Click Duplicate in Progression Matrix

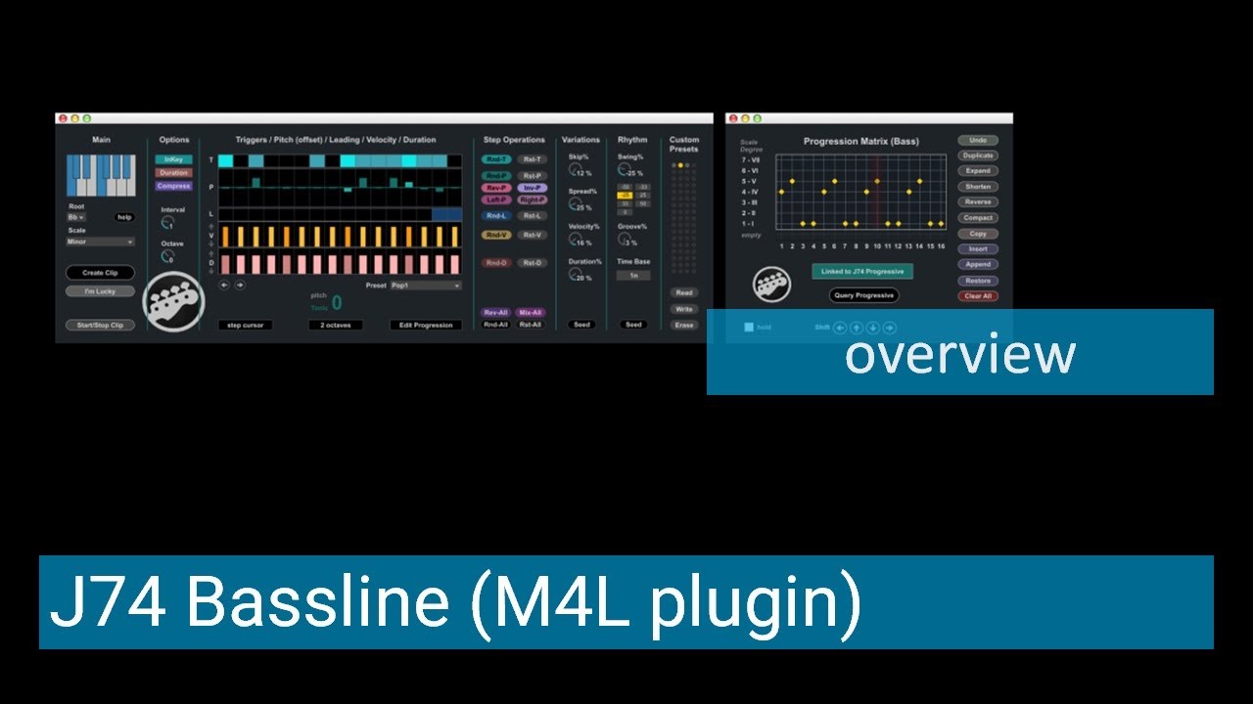click(x=978, y=155)
